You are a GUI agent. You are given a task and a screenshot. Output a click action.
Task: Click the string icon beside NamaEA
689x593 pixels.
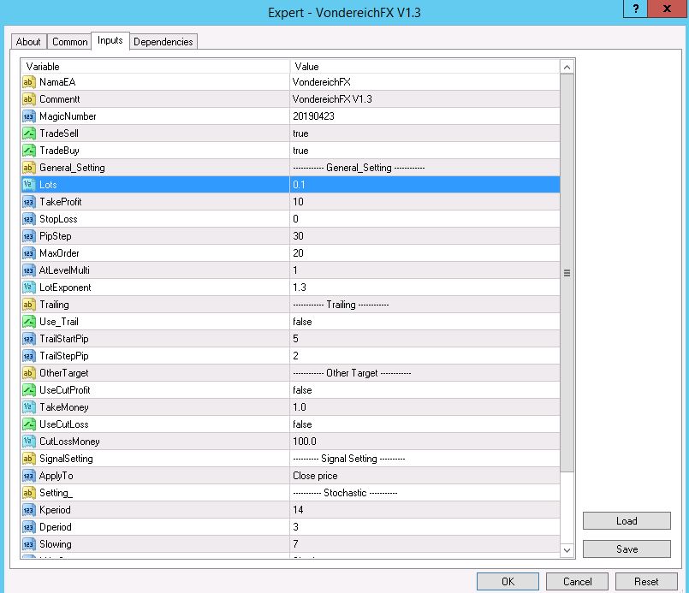click(x=28, y=82)
